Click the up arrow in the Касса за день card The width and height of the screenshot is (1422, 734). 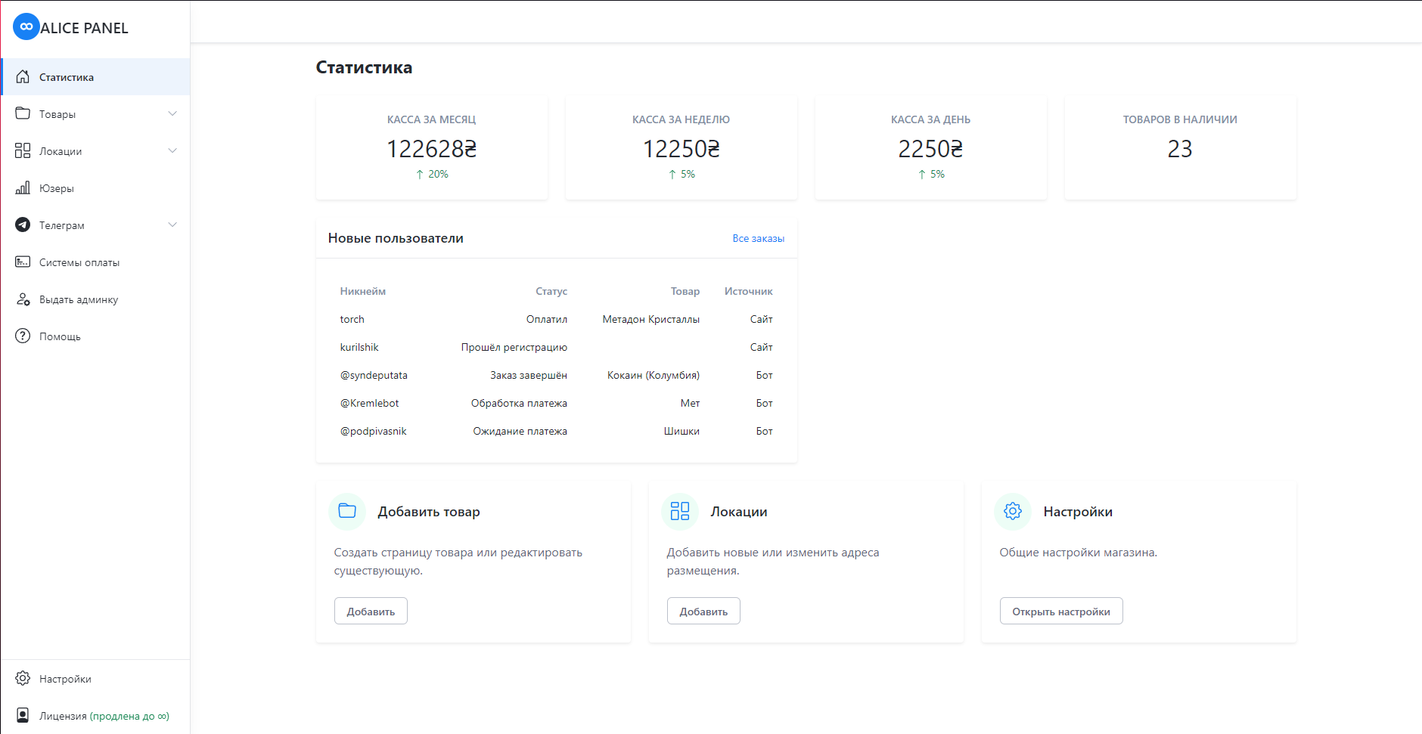[922, 175]
